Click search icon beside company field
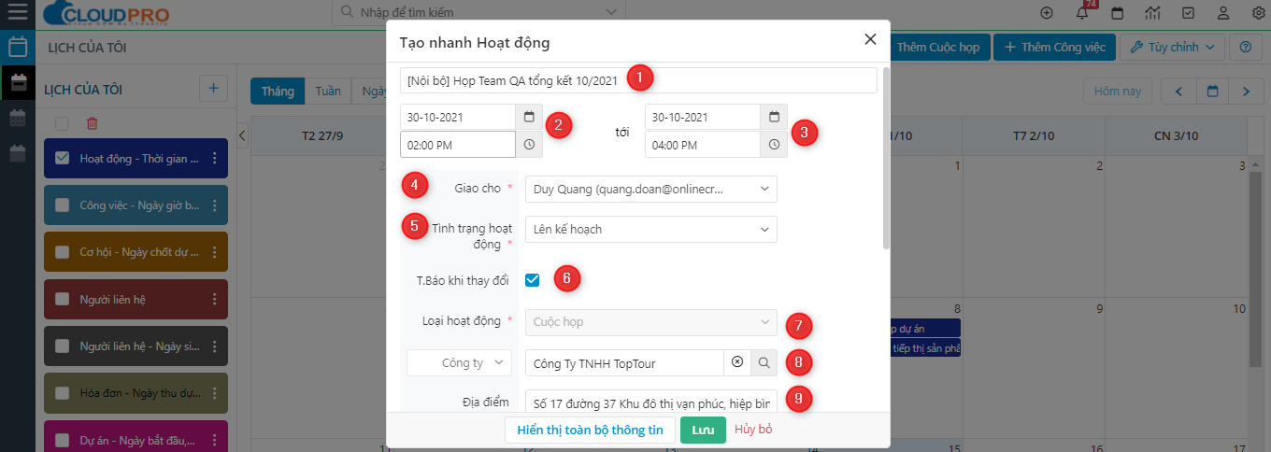Image resolution: width=1271 pixels, height=452 pixels. [x=764, y=362]
